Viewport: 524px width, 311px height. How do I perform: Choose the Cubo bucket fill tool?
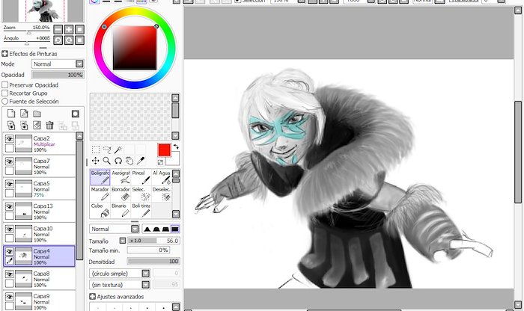click(100, 210)
